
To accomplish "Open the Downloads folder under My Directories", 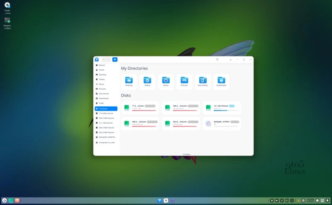I will [221, 82].
